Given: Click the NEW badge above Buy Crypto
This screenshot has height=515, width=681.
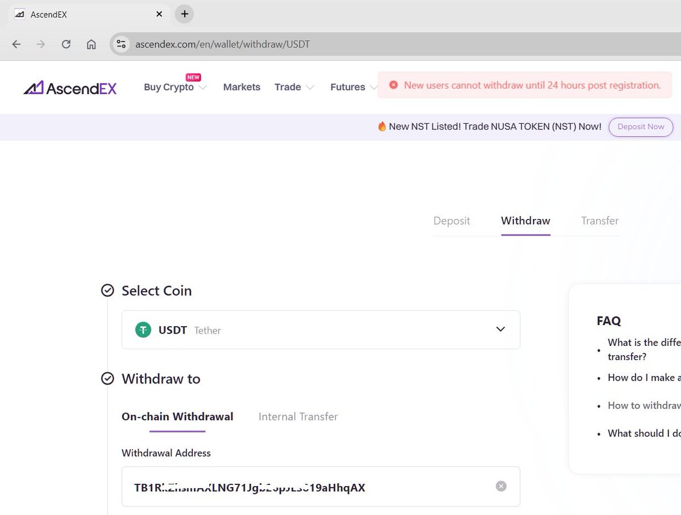Looking at the screenshot, I should pyautogui.click(x=194, y=78).
